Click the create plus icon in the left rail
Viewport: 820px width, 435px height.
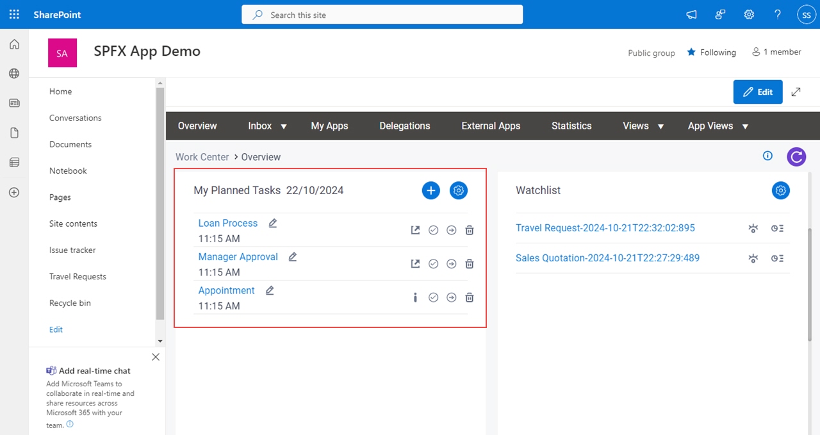[14, 192]
